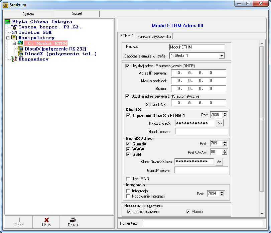Viewport: 271px width, 233px height.
Task: Select System bezprz. Pł.Gł. tree item
Action: 49,27
